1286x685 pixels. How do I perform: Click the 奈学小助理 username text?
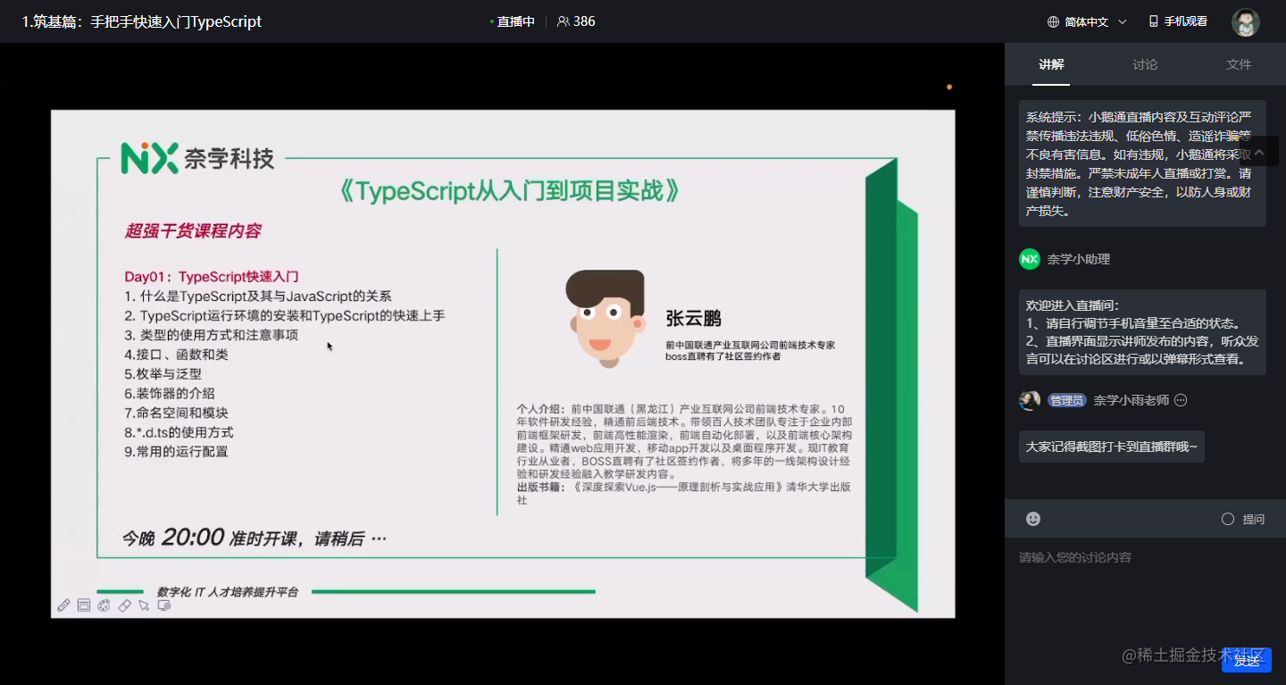[1079, 259]
